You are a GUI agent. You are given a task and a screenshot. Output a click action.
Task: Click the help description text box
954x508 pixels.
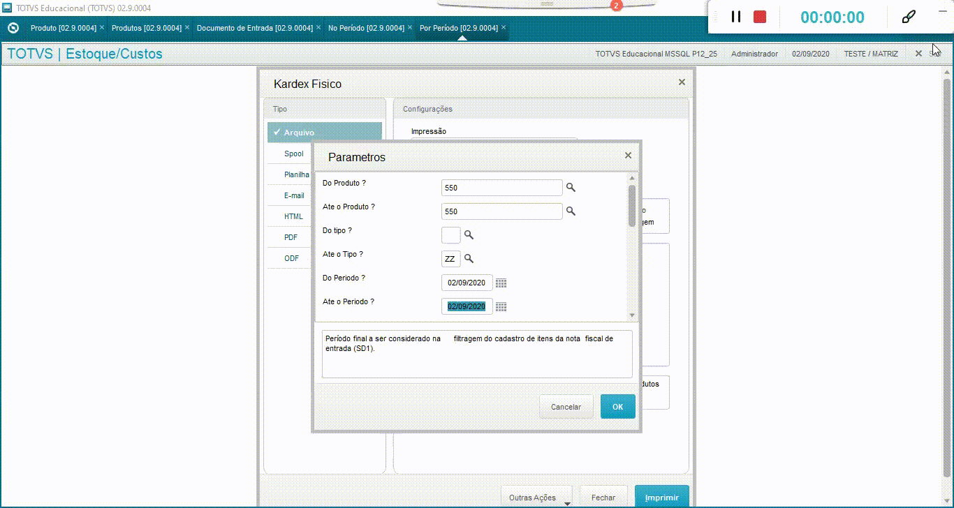pyautogui.click(x=477, y=354)
